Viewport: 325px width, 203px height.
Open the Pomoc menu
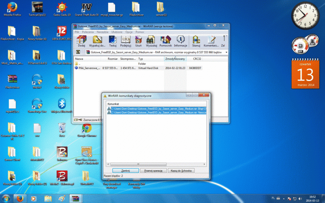[140, 32]
